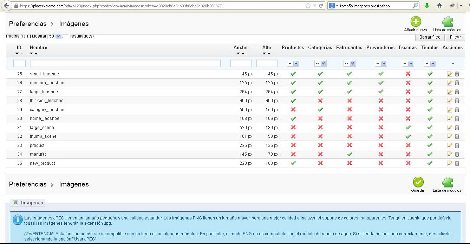Image resolution: width=470 pixels, height=244 pixels.
Task: Reload the page with the refresh icon
Action: click(321, 6)
